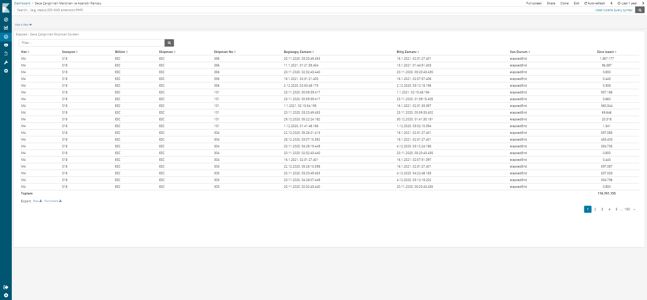Viewport: 647px width, 300px height.
Task: Open the Last 1 year time picker
Action: [x=627, y=3]
